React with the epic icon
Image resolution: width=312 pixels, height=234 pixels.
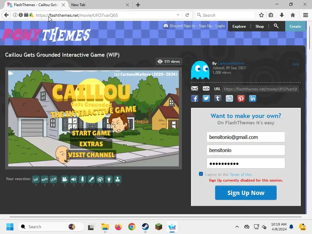[44, 179]
